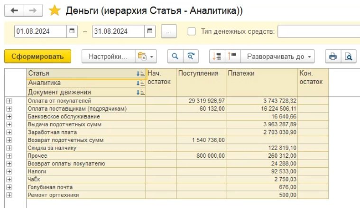Click the start date field 01.08.2024
The width and height of the screenshot is (360, 208).
click(40, 31)
